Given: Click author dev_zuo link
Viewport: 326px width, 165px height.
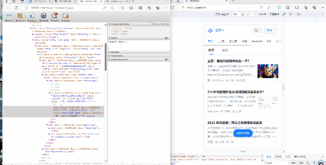Looking at the screenshot, I should [x=213, y=111].
